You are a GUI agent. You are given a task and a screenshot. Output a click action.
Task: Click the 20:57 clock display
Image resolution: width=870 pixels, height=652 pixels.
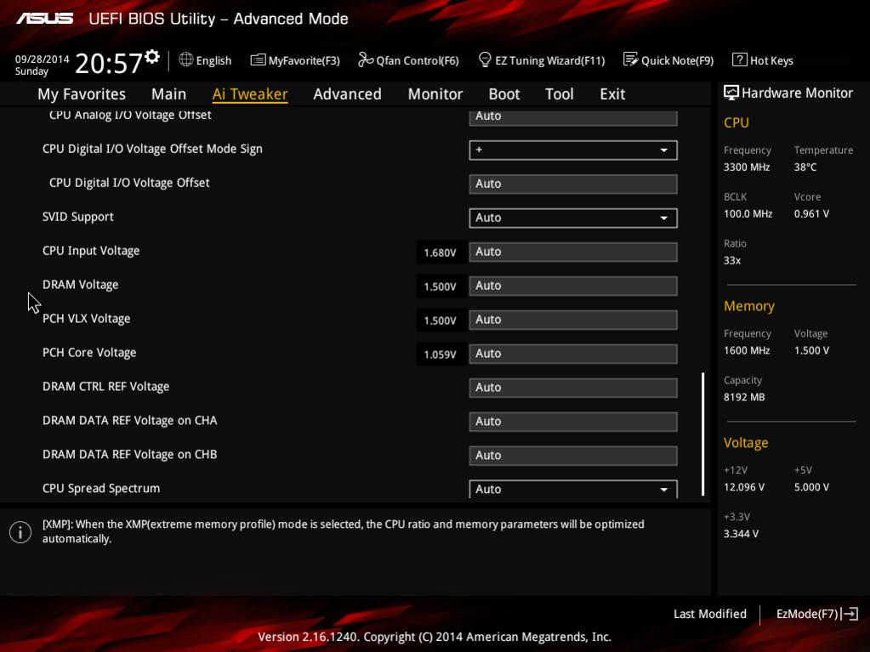pyautogui.click(x=109, y=63)
